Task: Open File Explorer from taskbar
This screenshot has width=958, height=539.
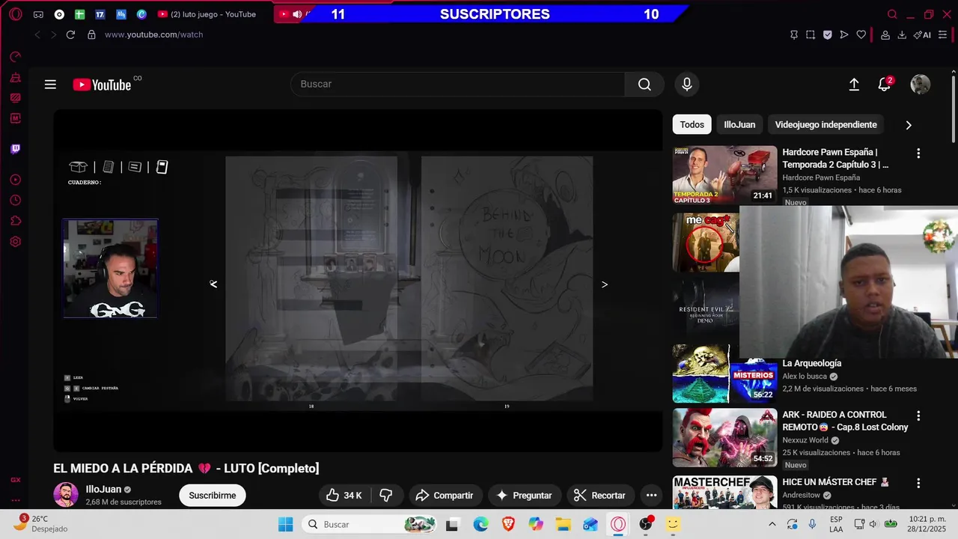Action: tap(563, 524)
